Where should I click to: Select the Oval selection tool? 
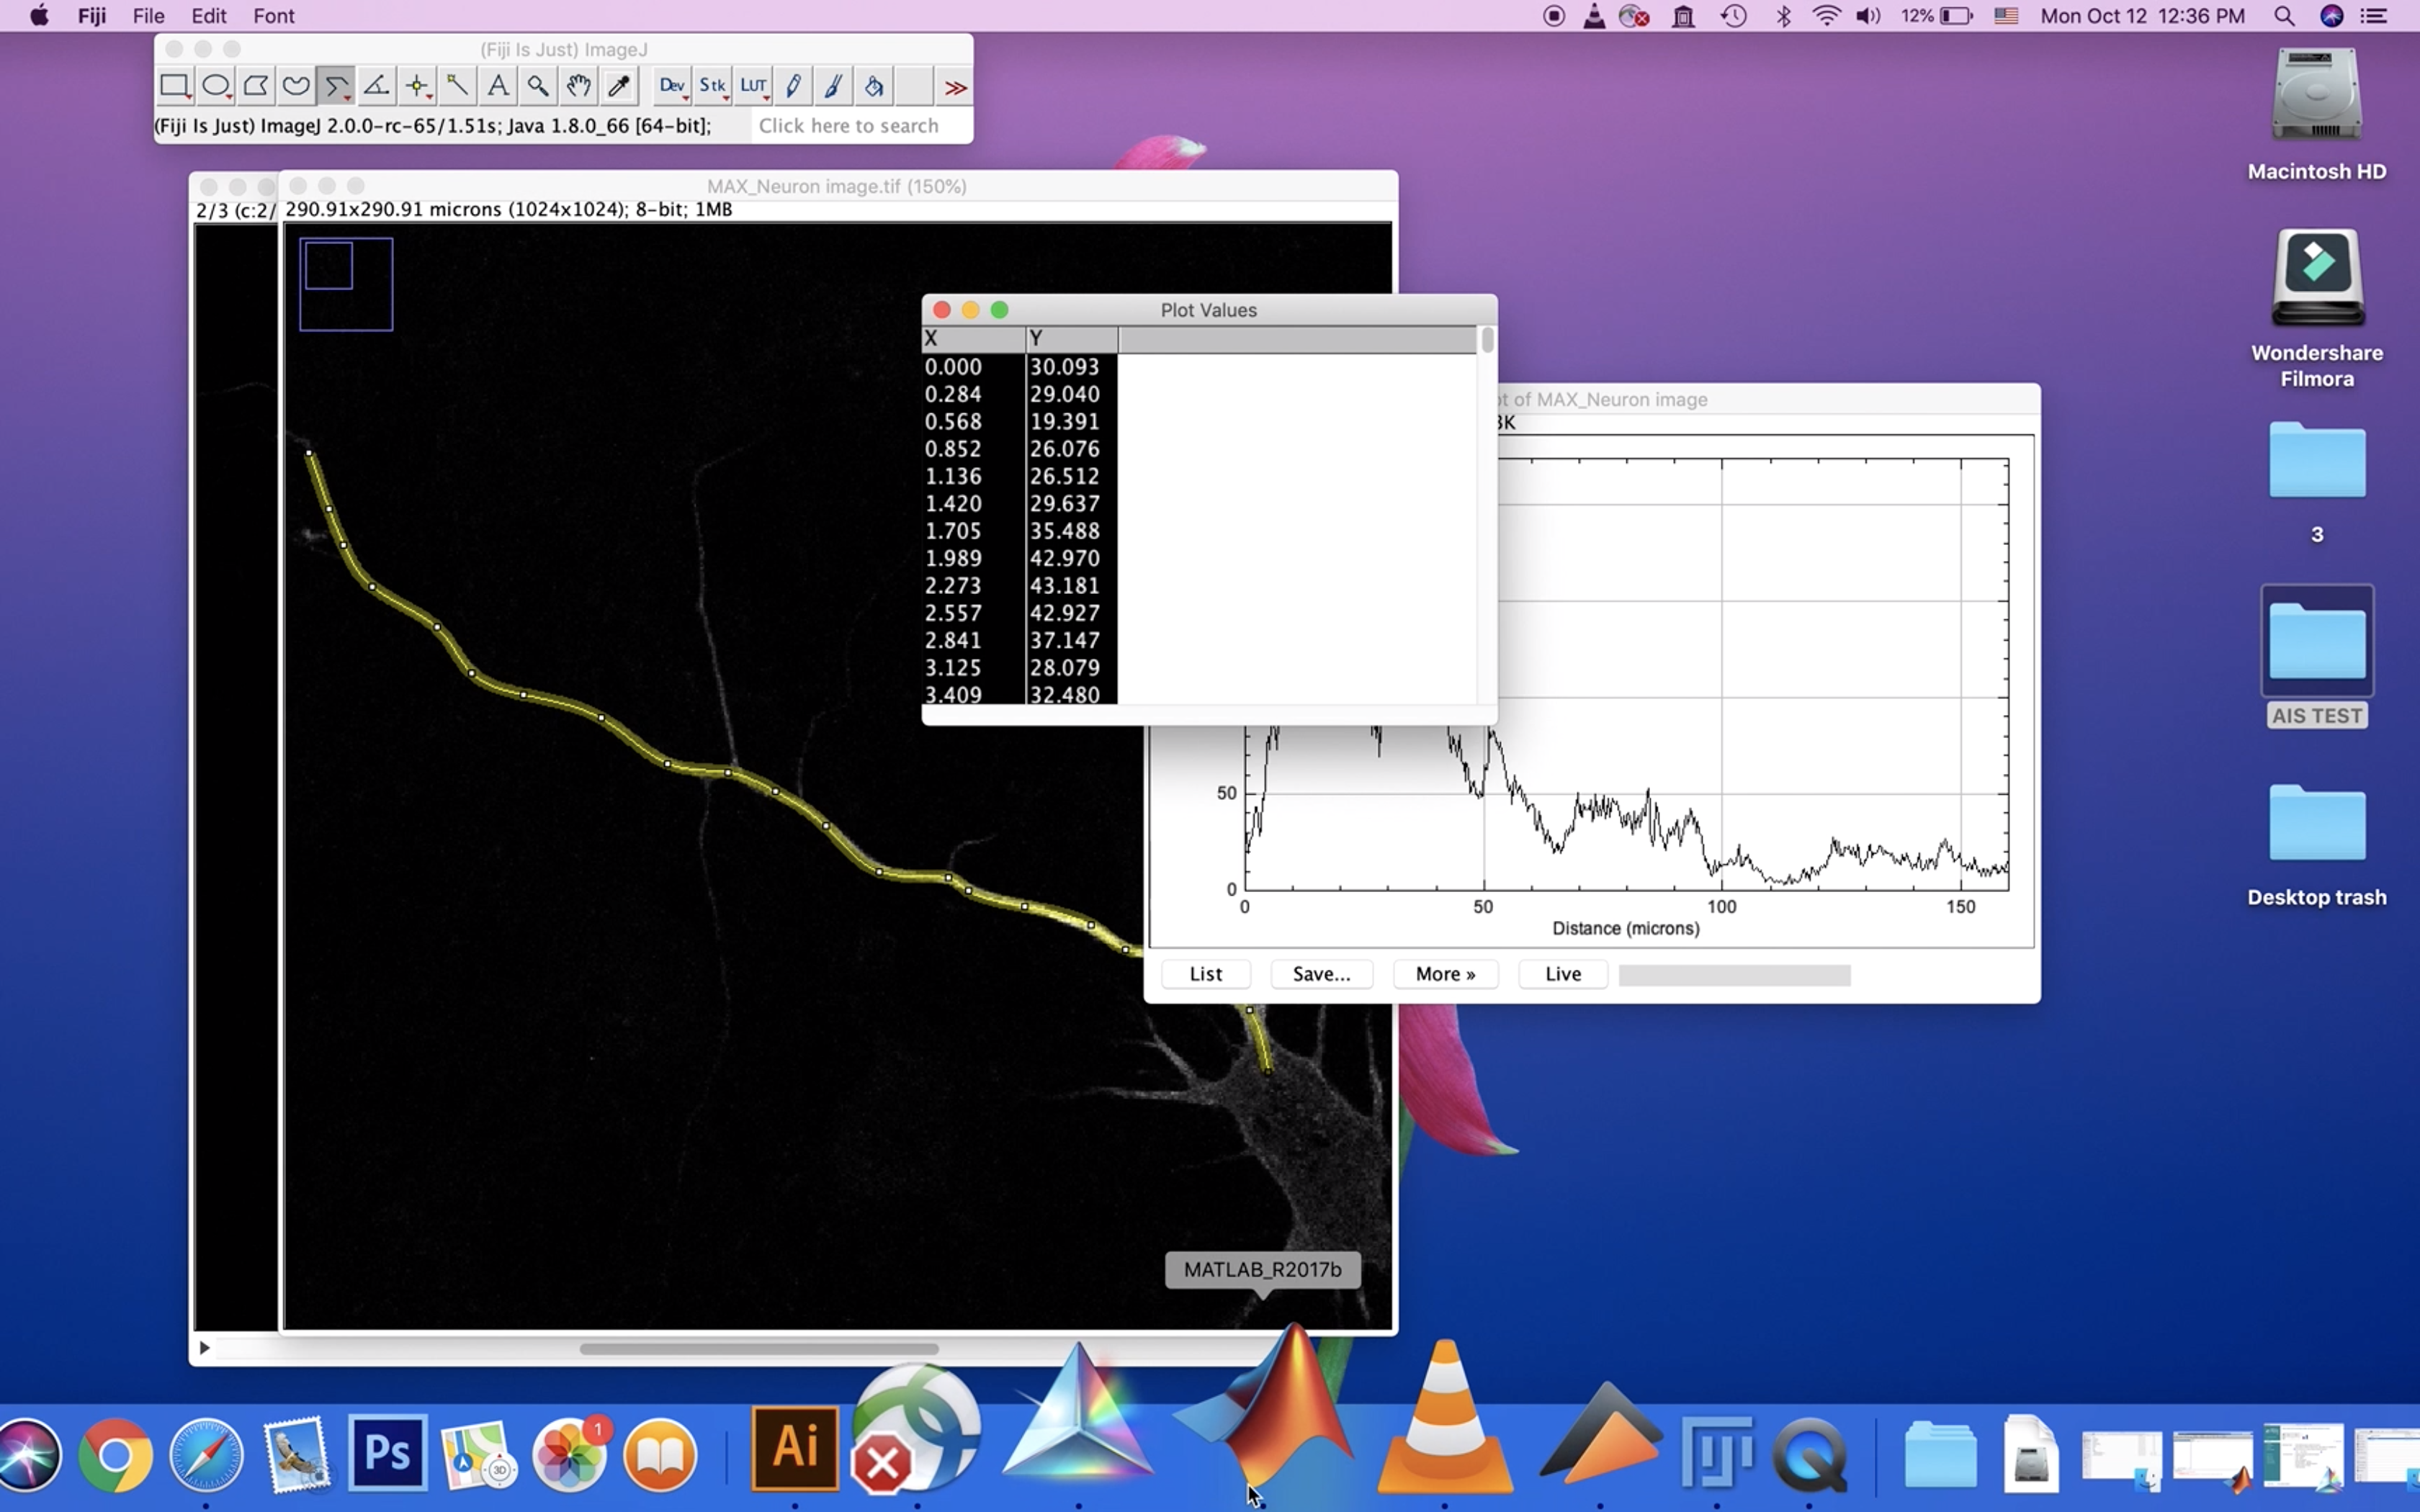point(216,86)
